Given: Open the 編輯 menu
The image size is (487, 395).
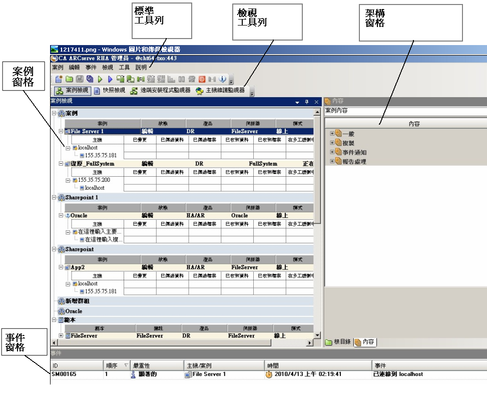Looking at the screenshot, I should 74,68.
